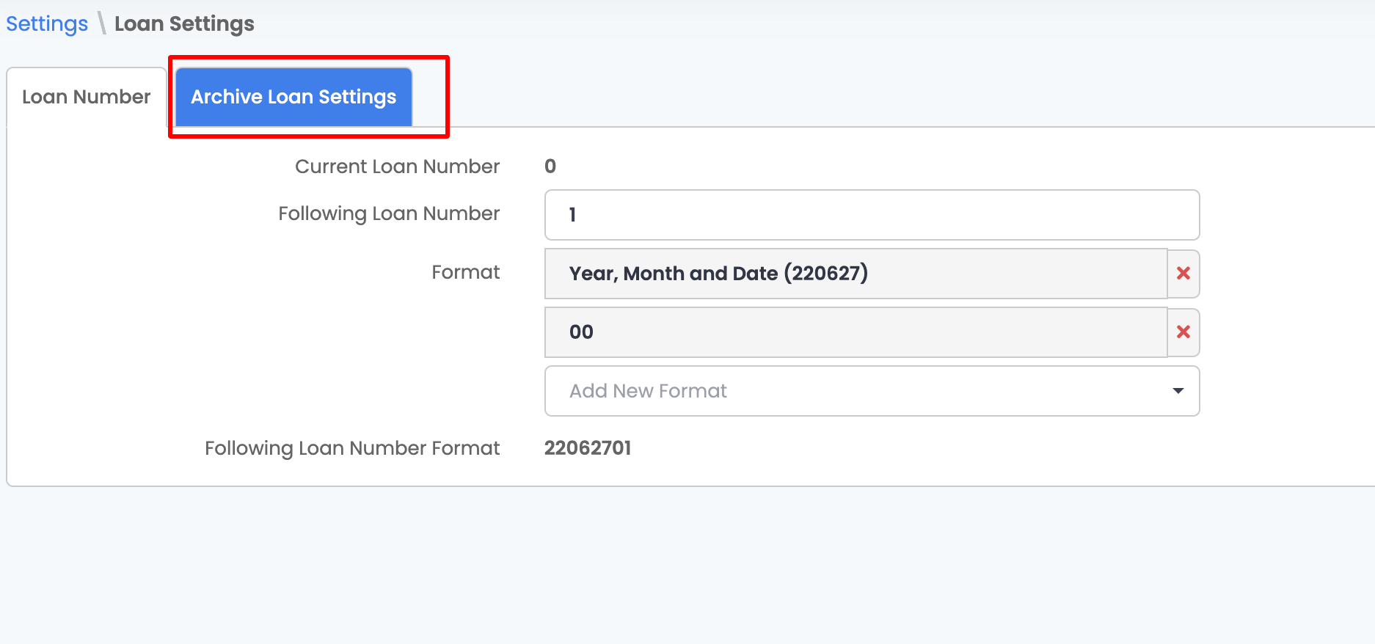Select the red cross icon next to Format

1183,274
